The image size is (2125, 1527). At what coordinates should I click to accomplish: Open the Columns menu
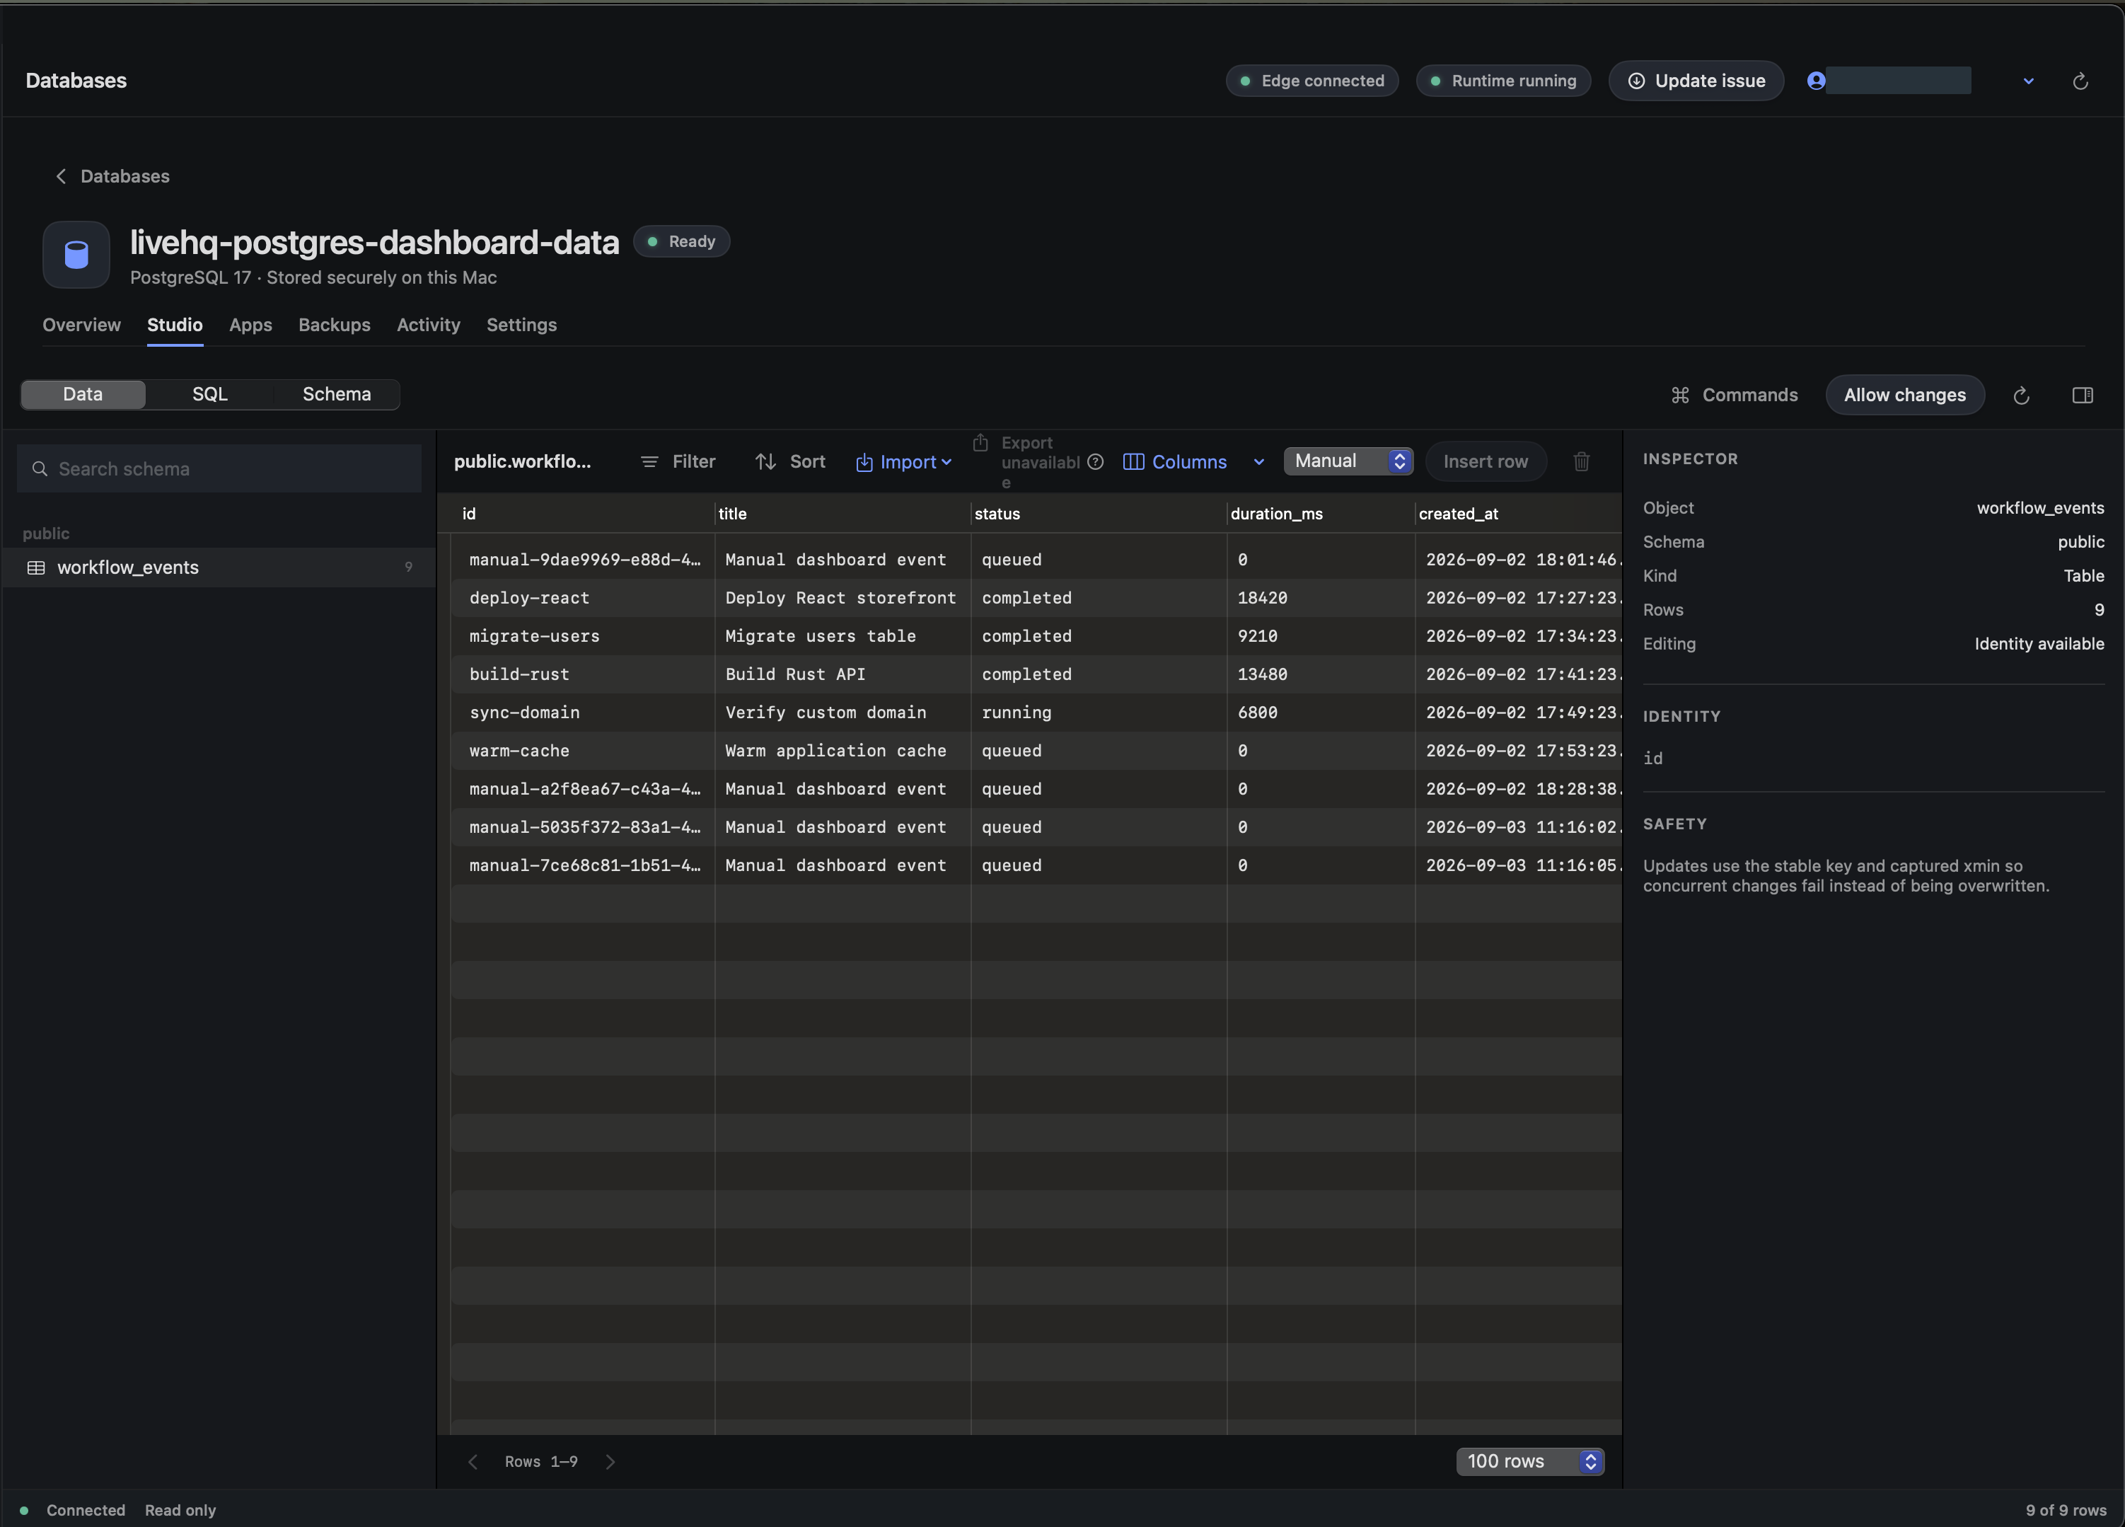[1174, 462]
